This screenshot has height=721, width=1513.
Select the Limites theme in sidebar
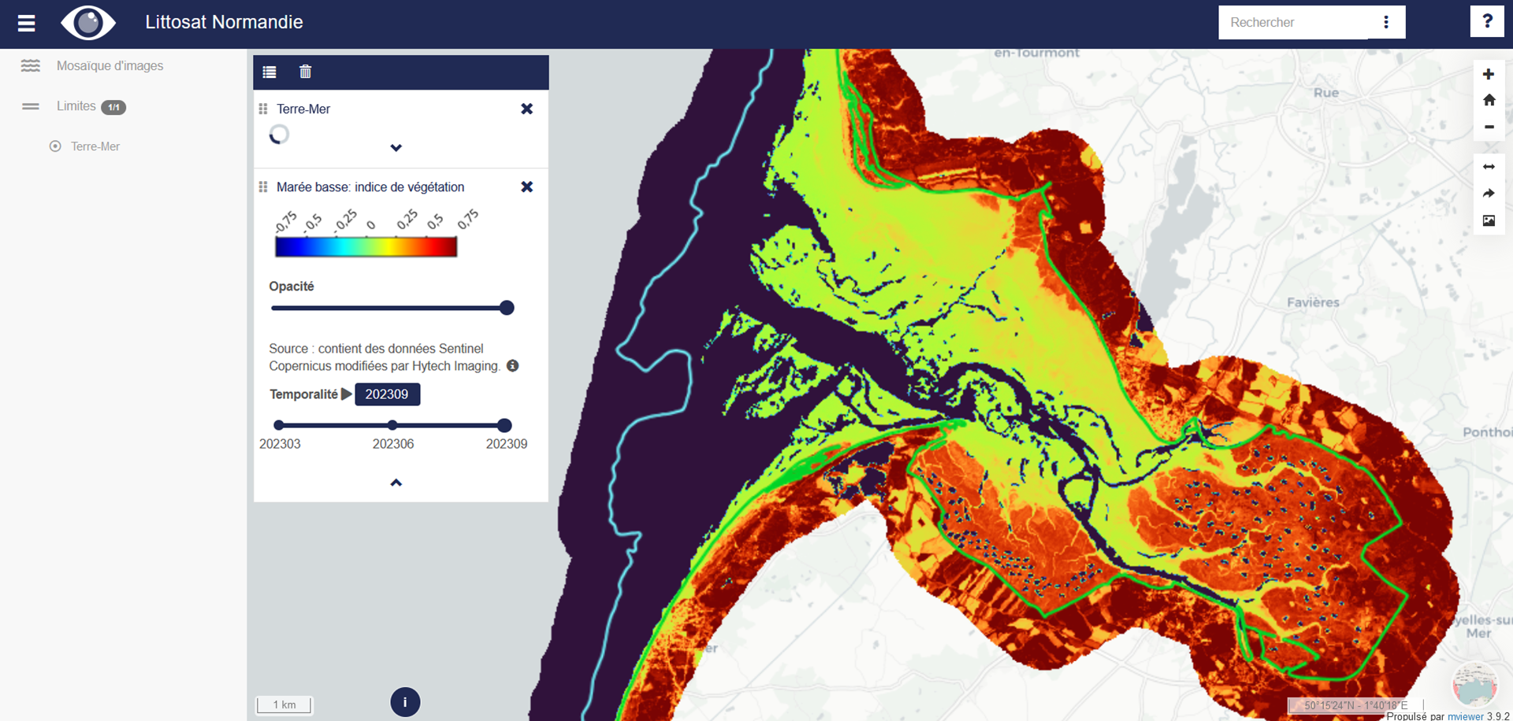tap(76, 106)
